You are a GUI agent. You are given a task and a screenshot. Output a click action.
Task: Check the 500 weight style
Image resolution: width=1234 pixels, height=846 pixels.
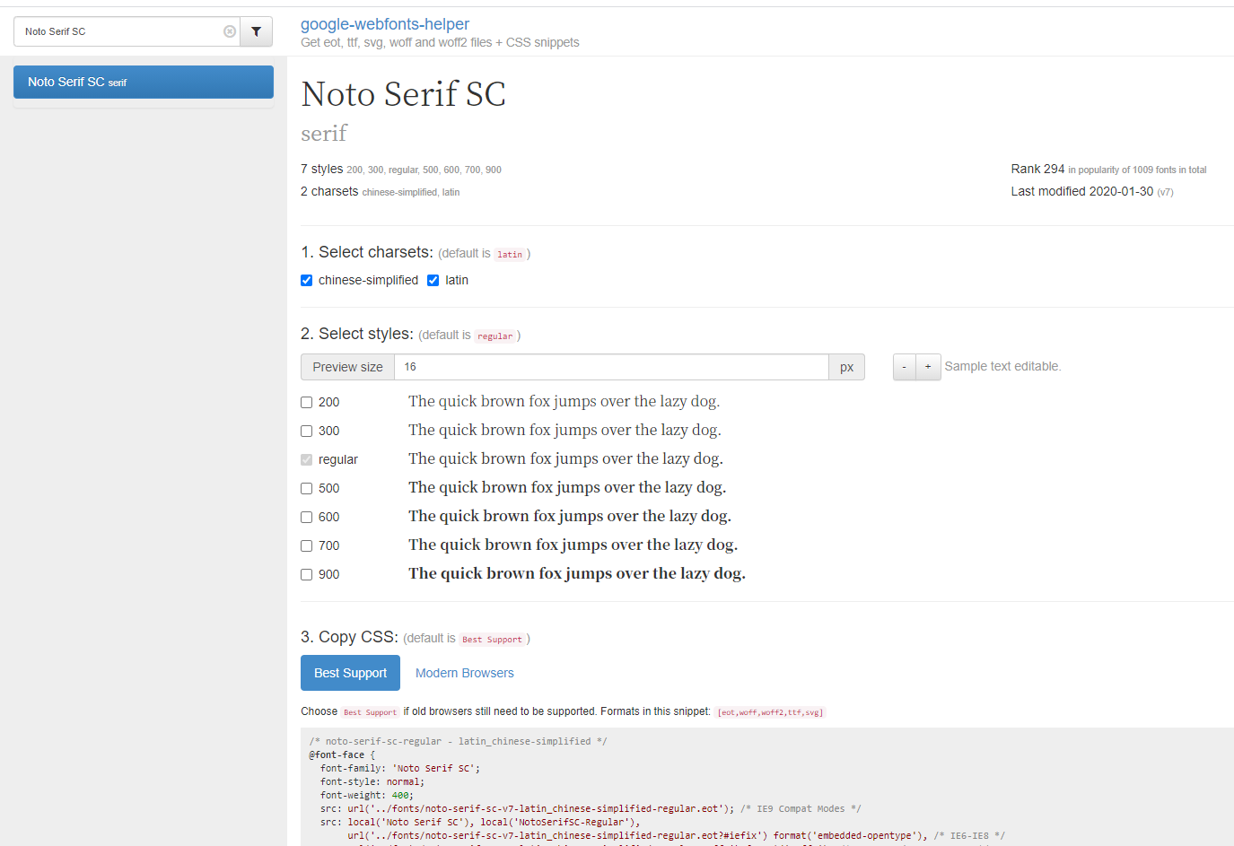click(x=307, y=489)
